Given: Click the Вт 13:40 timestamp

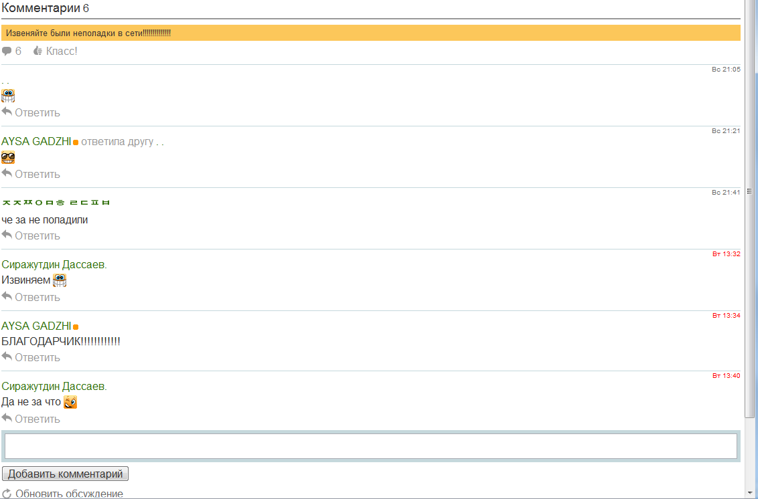Looking at the screenshot, I should pos(726,376).
